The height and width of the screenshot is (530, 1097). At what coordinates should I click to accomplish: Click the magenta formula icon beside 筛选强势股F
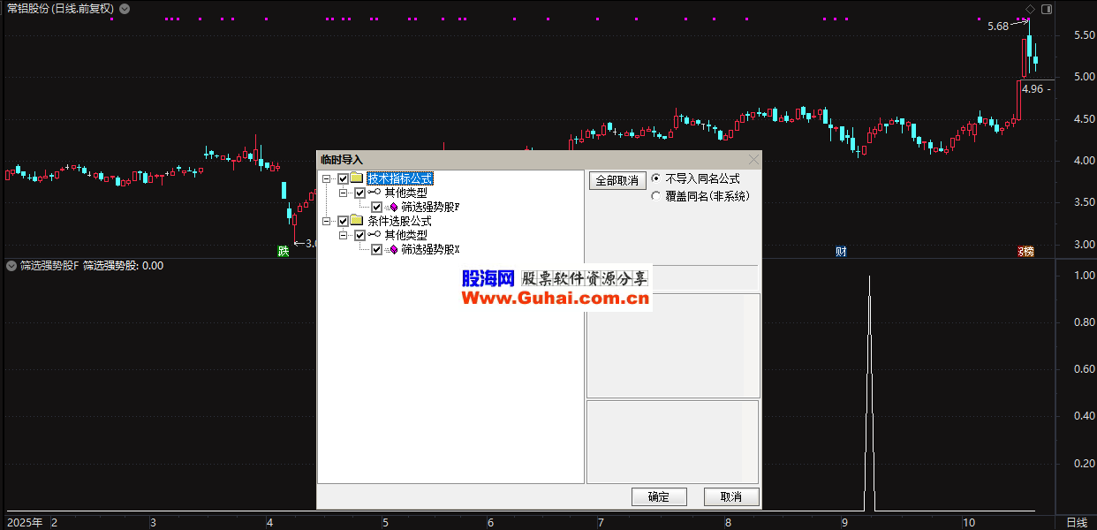tap(392, 207)
